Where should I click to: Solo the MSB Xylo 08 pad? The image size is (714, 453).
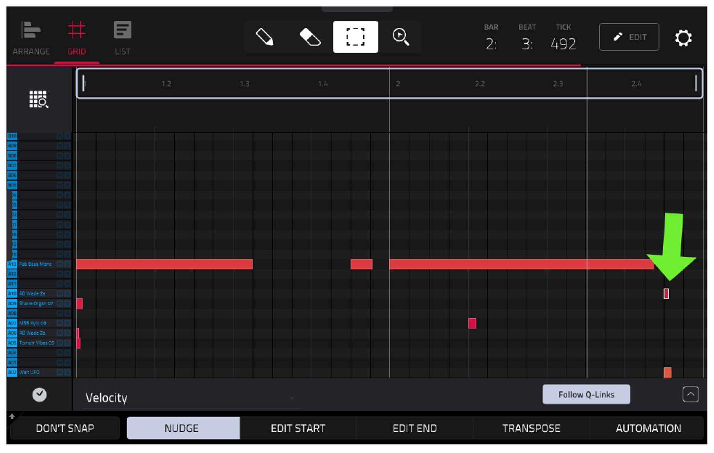[68, 323]
